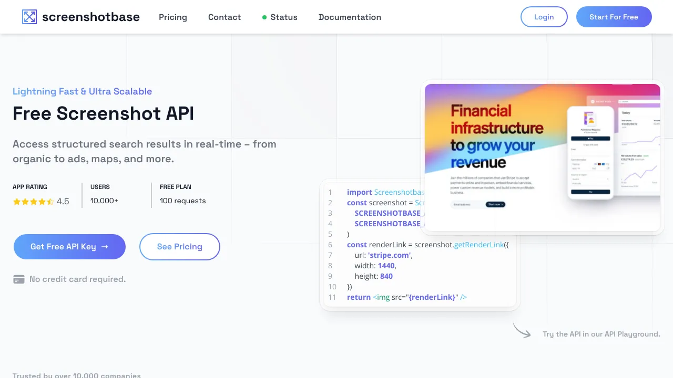
Task: Click the 4.5 rating number
Action: point(63,202)
